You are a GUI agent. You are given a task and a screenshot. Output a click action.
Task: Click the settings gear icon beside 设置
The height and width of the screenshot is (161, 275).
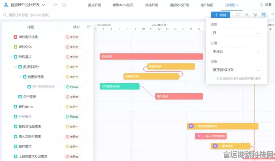pos(261,5)
